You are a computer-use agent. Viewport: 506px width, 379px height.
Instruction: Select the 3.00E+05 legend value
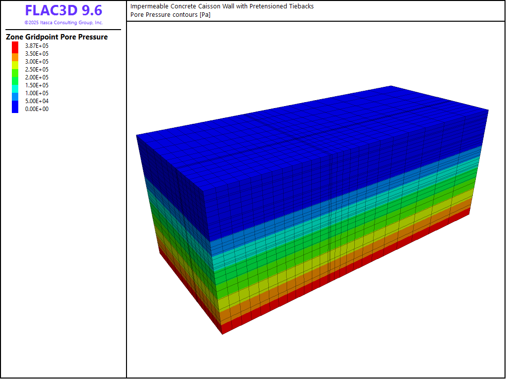(x=37, y=62)
